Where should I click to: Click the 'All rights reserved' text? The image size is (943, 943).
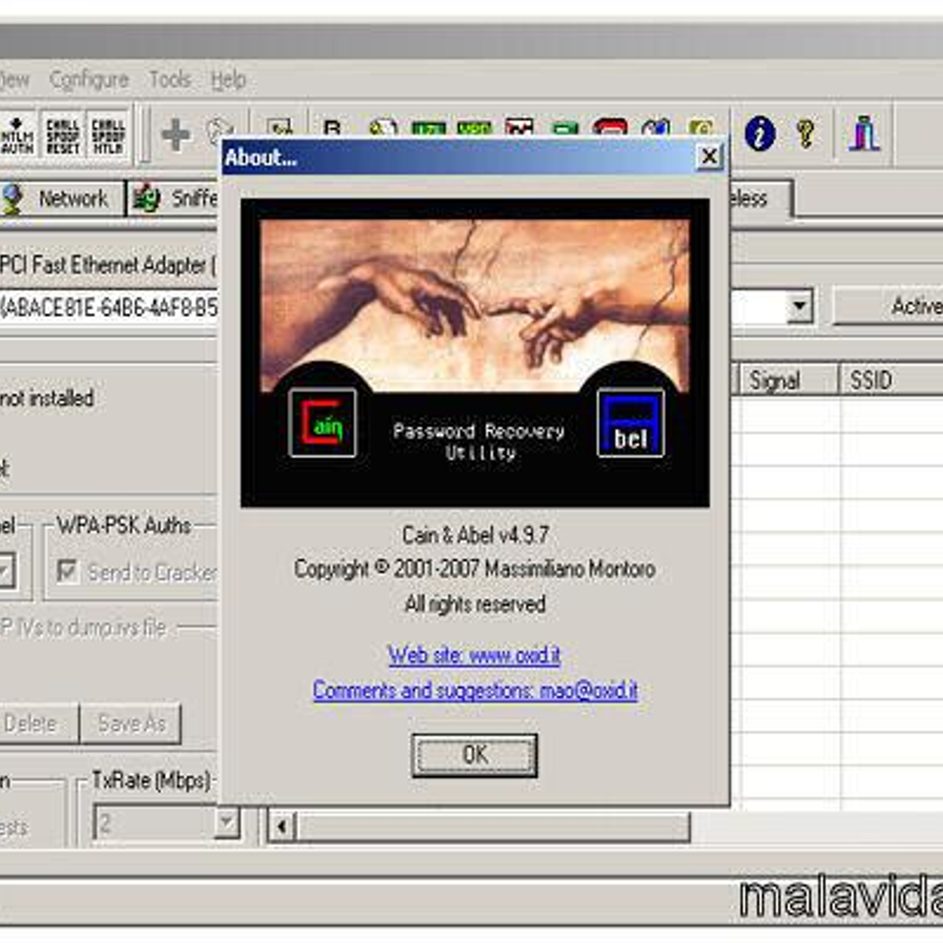coord(475,604)
